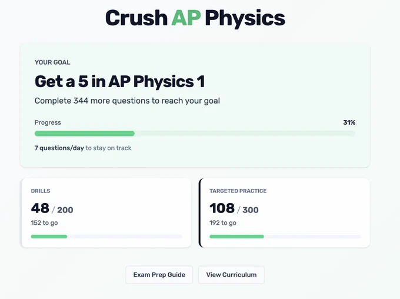Click the 108 / 300 practice count
Image resolution: width=400 pixels, height=299 pixels.
(234, 208)
